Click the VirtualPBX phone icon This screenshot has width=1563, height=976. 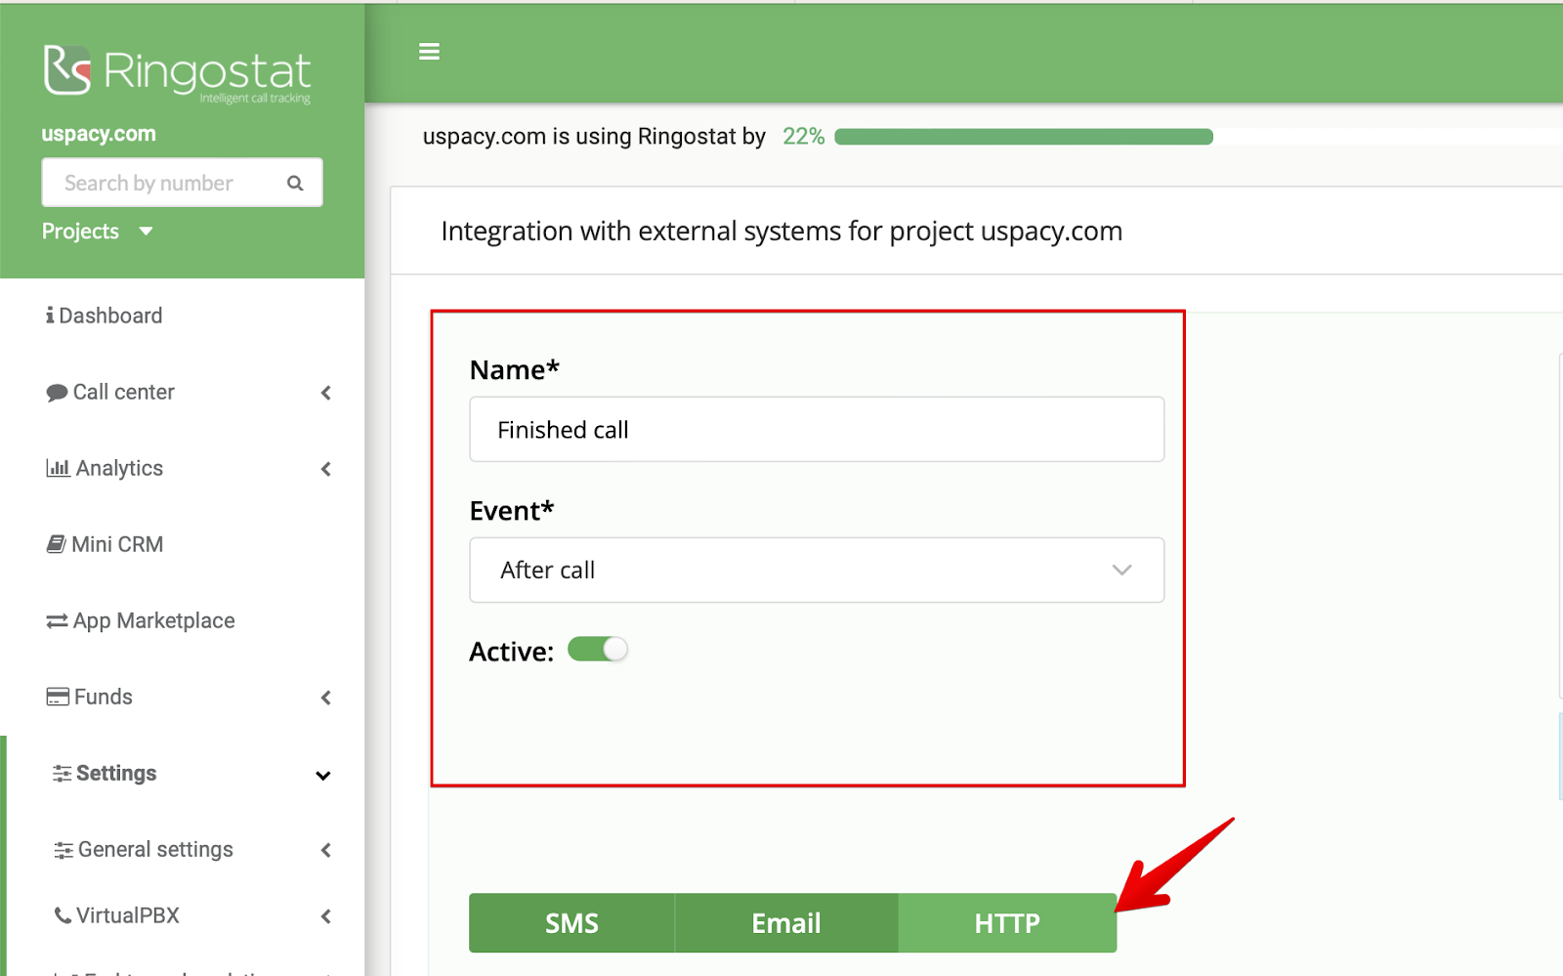63,915
